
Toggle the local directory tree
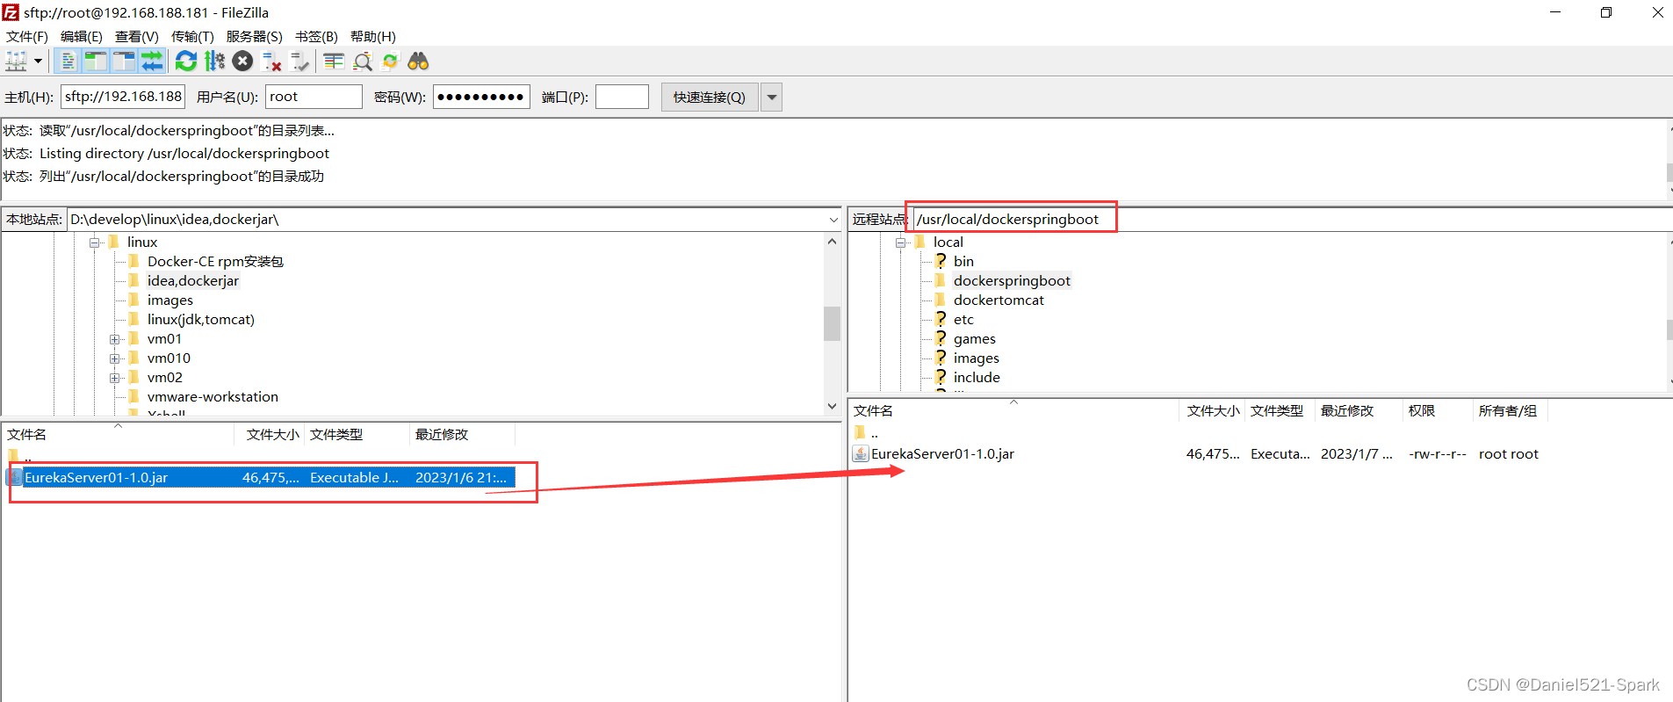pyautogui.click(x=96, y=62)
